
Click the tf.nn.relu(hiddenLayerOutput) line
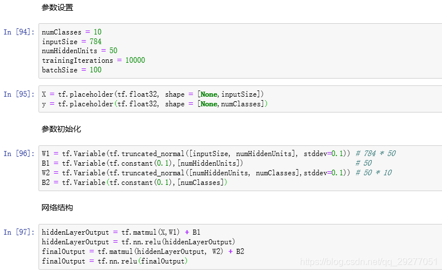(139, 242)
